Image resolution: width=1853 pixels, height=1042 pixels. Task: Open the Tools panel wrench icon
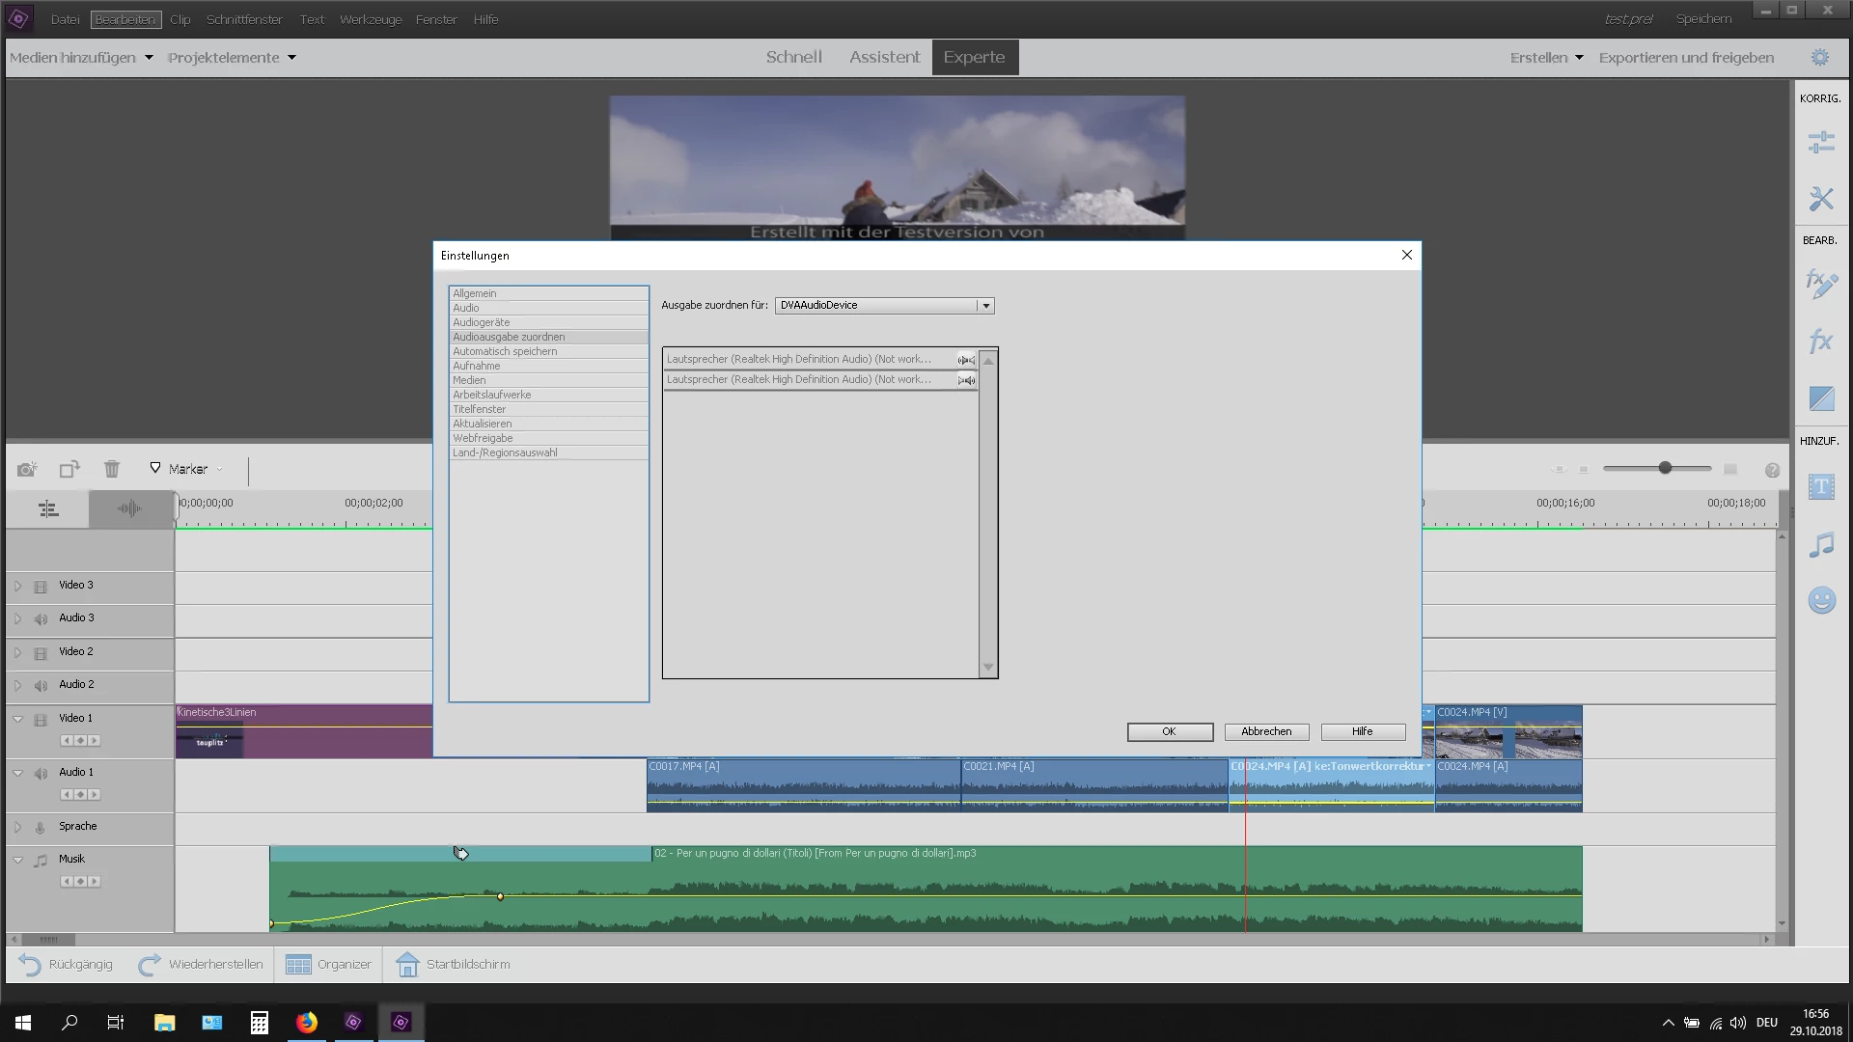1820,200
